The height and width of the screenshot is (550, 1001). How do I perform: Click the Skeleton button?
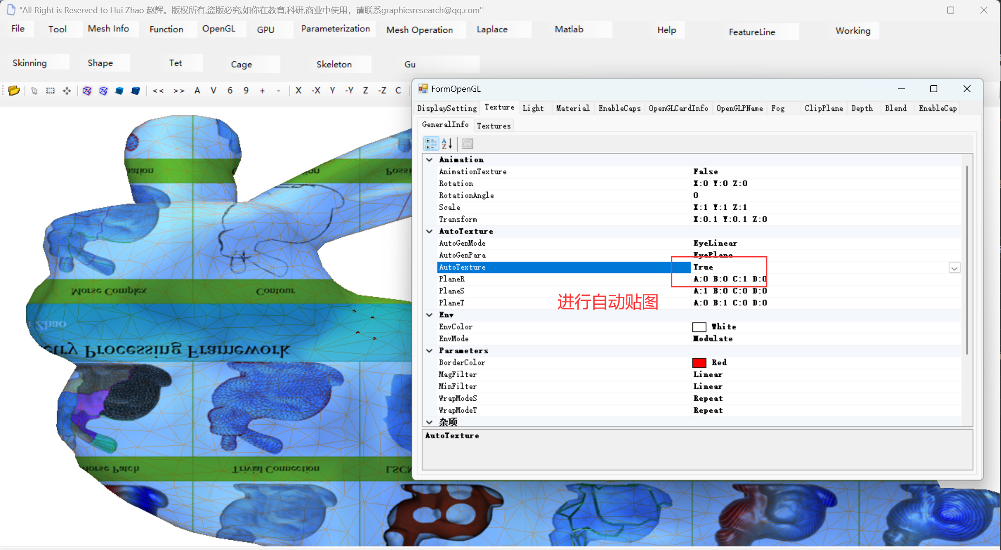334,64
